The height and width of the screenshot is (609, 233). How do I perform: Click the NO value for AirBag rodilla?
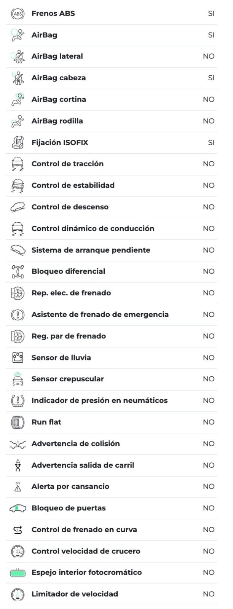pos(209,121)
